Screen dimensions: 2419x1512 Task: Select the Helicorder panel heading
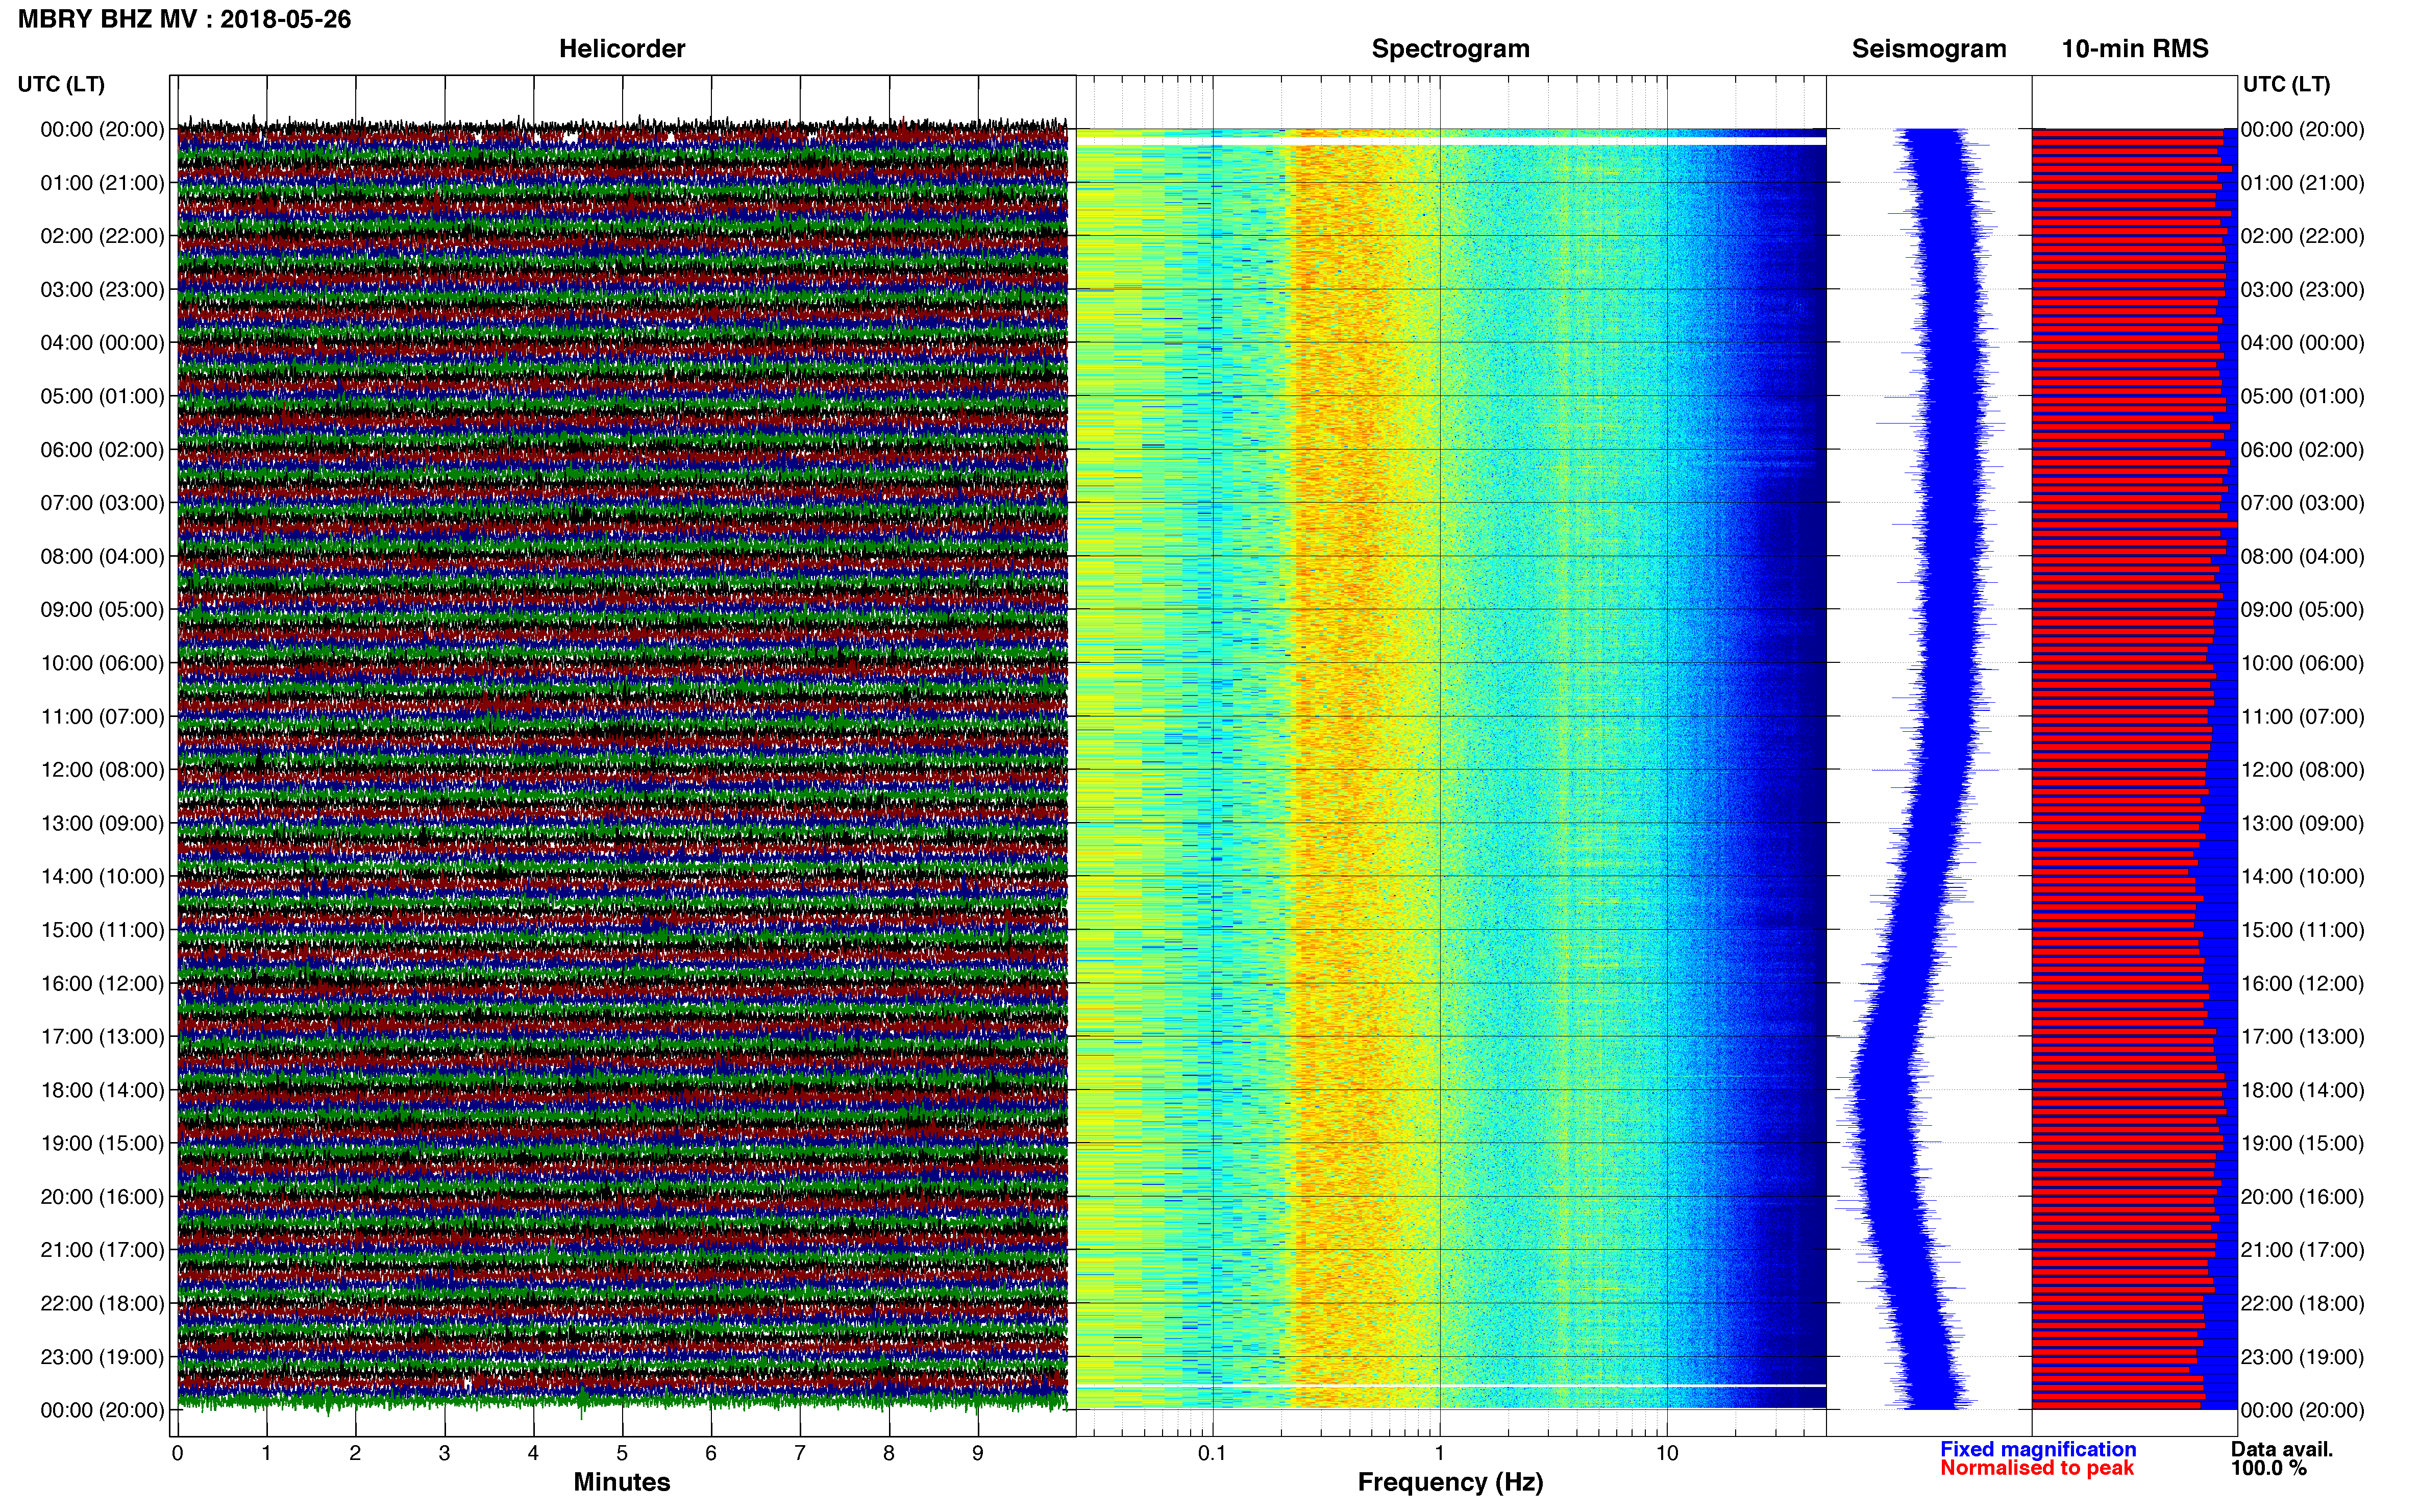[x=622, y=48]
